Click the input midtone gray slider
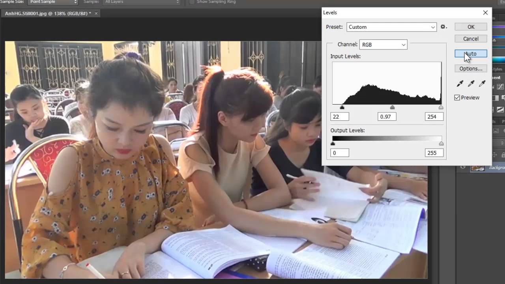505x284 pixels. click(x=392, y=107)
